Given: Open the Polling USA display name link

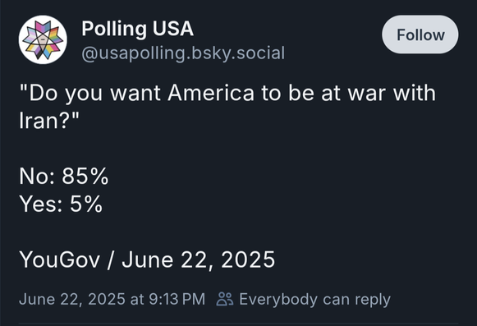Looking at the screenshot, I should coord(137,30).
